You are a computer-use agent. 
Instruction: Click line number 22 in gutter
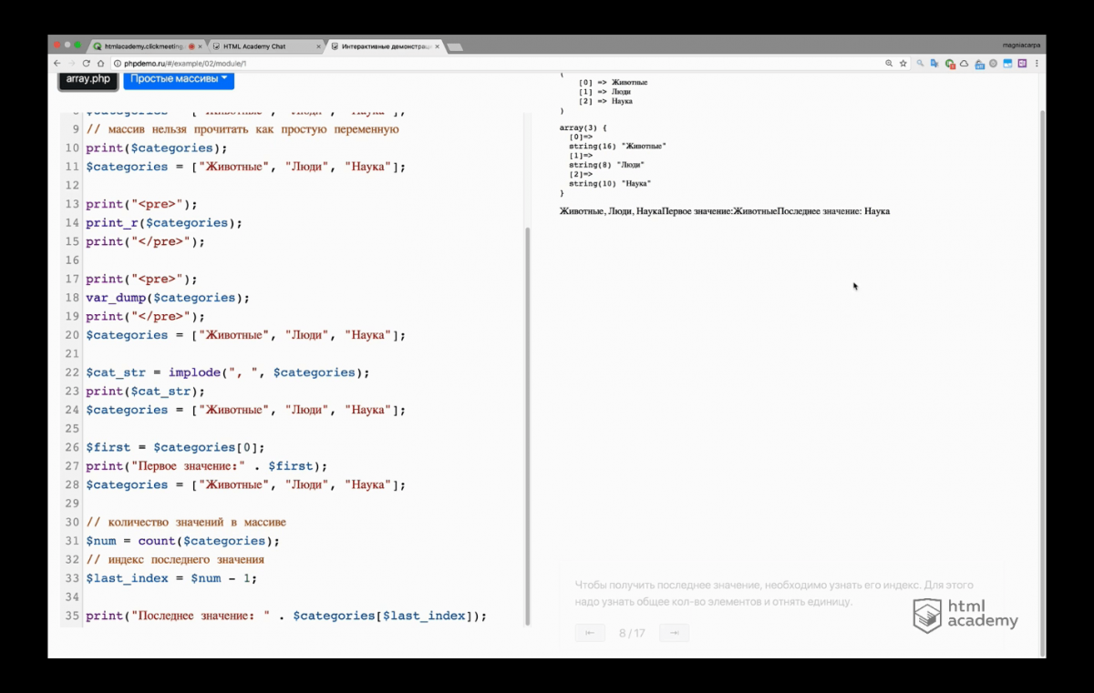(x=72, y=372)
